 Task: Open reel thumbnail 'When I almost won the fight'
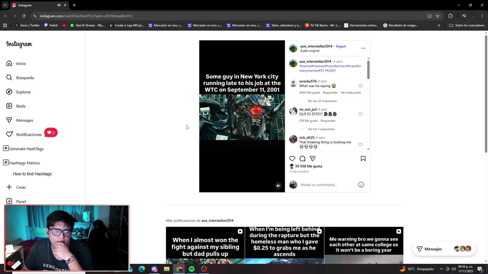(x=205, y=245)
